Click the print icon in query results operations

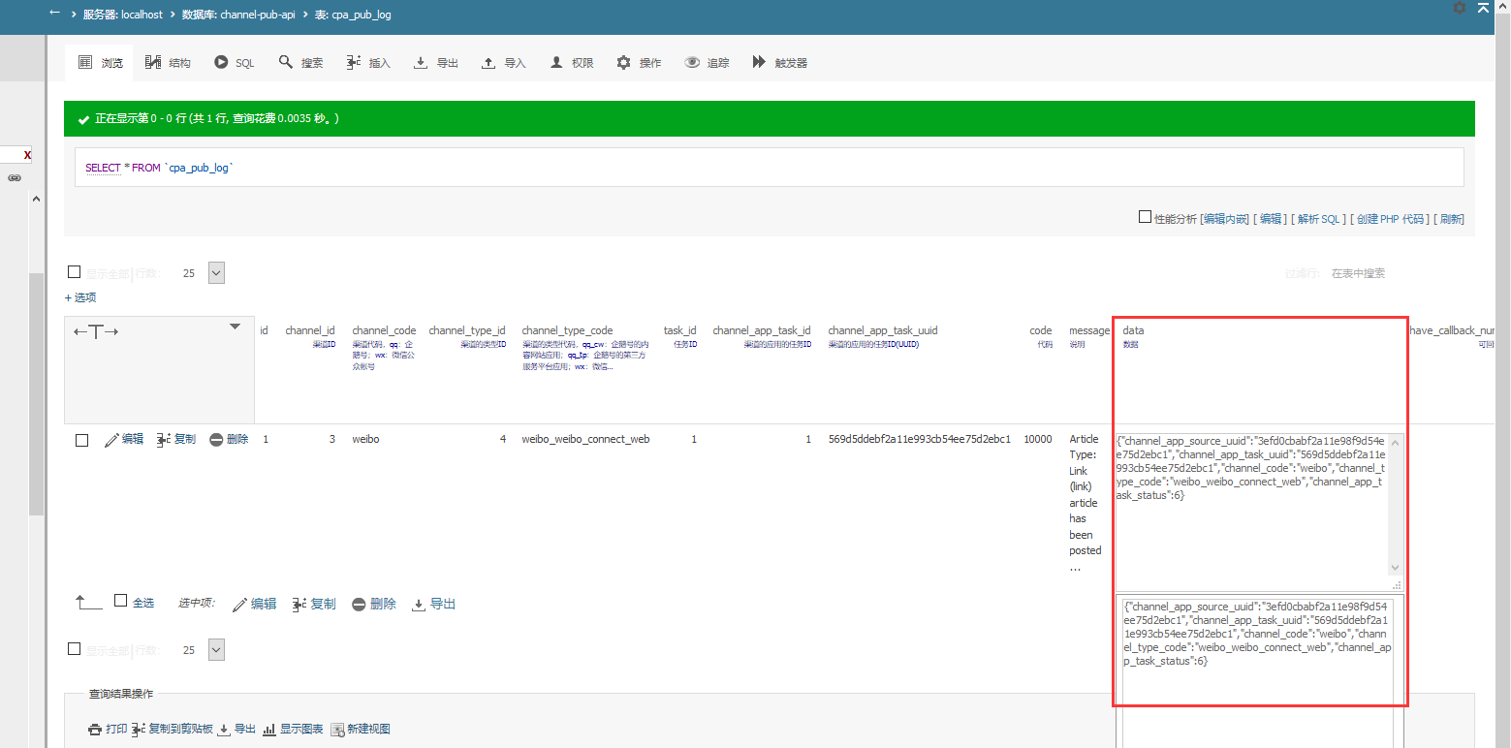click(95, 730)
